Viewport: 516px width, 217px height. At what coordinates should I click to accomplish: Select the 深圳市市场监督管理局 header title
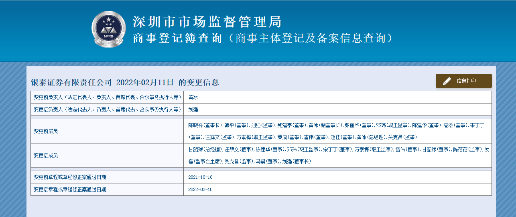point(207,22)
